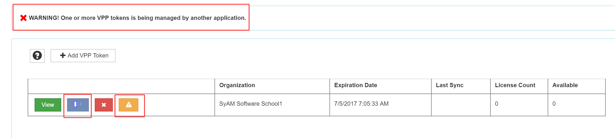Image resolution: width=615 pixels, height=138 pixels.
Task: Click the Last Sync column header
Action: (449, 85)
